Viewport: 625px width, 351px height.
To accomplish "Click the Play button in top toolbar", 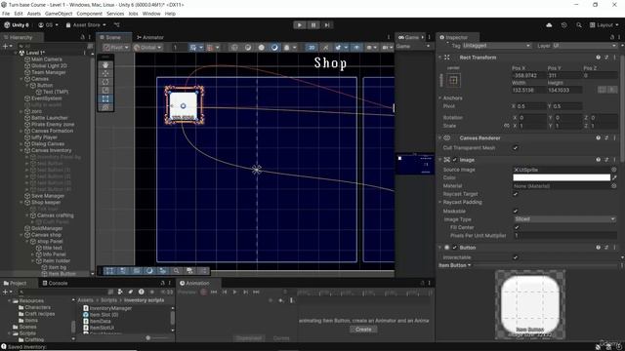I will tap(300, 25).
